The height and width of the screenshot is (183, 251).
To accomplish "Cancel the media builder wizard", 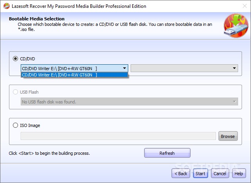I will click(220, 173).
